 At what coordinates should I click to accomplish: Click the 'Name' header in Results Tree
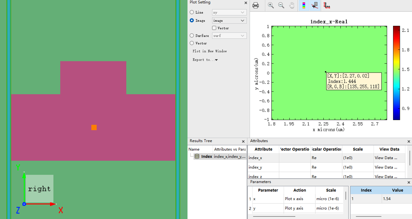pos(201,149)
